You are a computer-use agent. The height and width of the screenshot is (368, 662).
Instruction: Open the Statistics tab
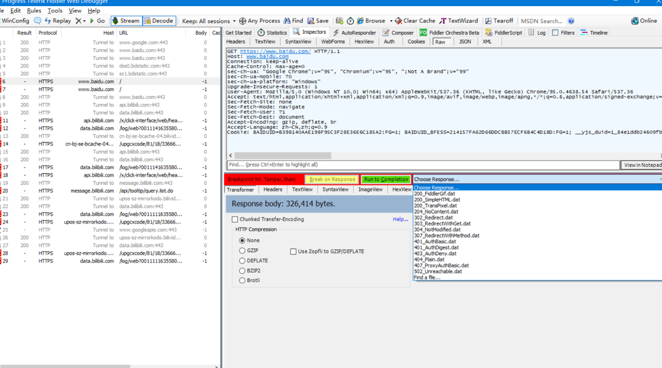[x=272, y=33]
